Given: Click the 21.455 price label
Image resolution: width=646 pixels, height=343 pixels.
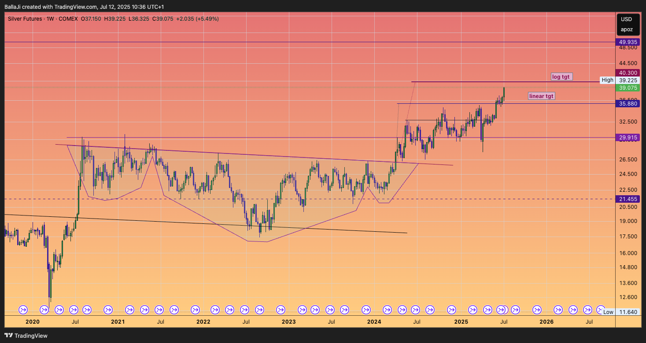Looking at the screenshot, I should click(x=628, y=199).
